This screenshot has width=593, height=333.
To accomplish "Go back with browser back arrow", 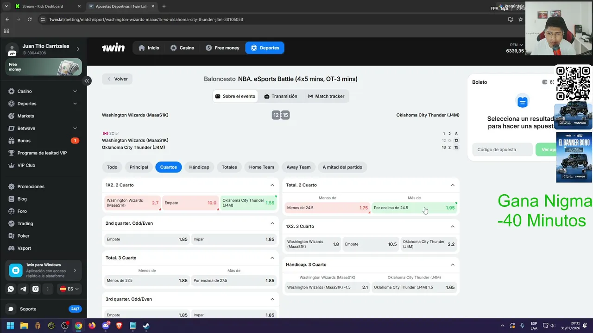I will click(7, 19).
